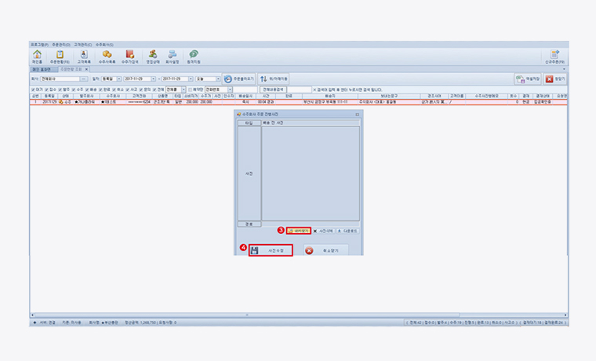Toggle the 완료 status checkbox
This screenshot has width=596, height=361.
pos(101,89)
